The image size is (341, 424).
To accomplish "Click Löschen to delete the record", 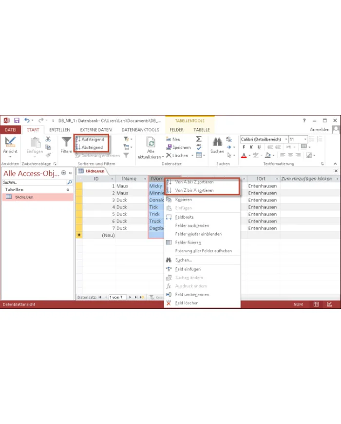I will (x=177, y=156).
